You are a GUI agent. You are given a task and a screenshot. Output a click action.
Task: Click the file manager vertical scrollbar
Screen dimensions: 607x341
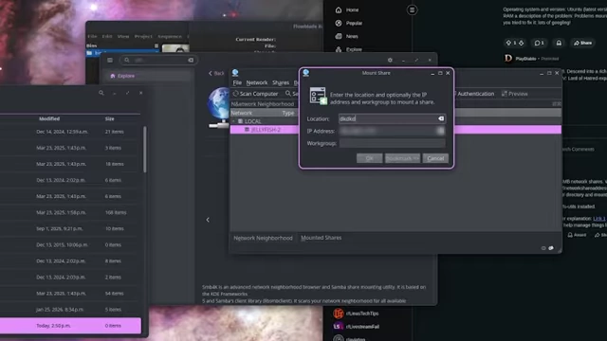coord(145,150)
